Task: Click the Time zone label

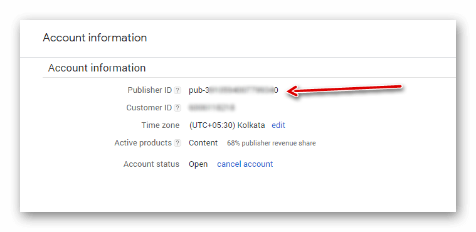Action: pyautogui.click(x=161, y=125)
